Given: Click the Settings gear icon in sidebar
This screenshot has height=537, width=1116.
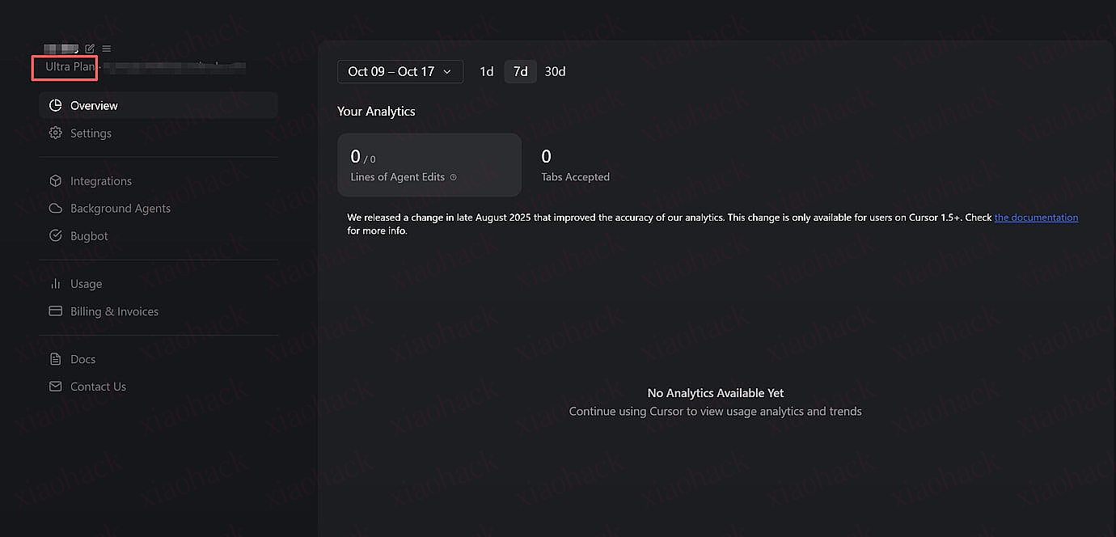Looking at the screenshot, I should tap(56, 133).
